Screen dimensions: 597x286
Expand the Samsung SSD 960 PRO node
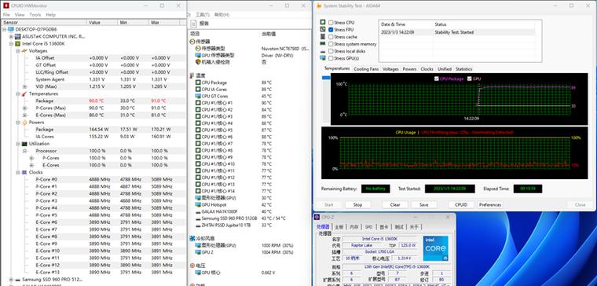pos(11,280)
